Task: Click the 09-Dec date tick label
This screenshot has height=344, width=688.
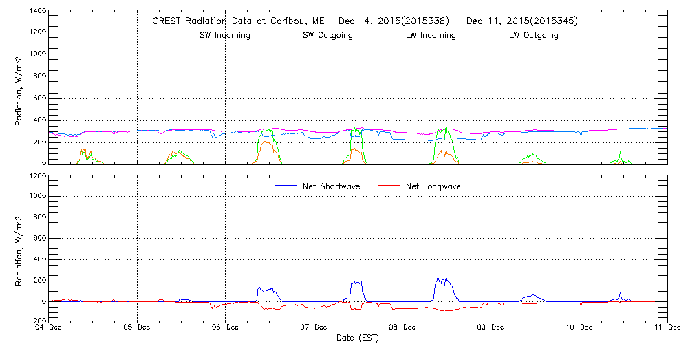Action: (491, 328)
